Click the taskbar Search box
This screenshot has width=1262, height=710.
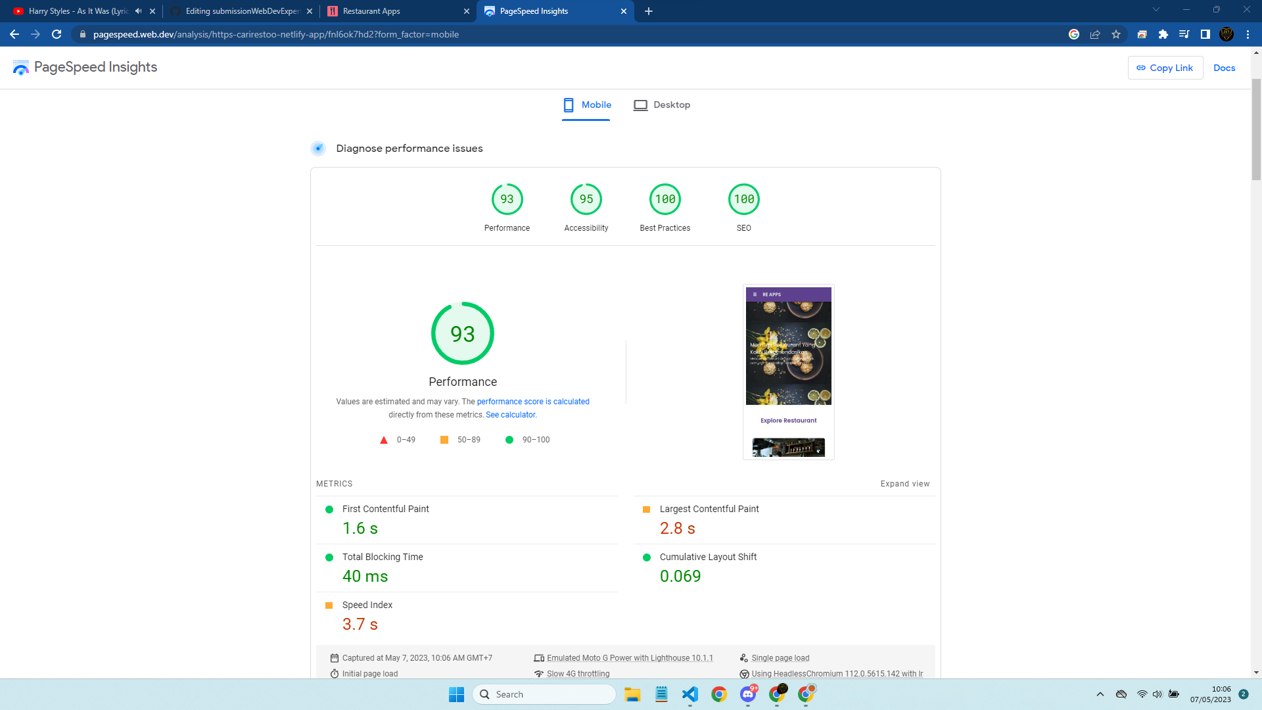pos(544,694)
